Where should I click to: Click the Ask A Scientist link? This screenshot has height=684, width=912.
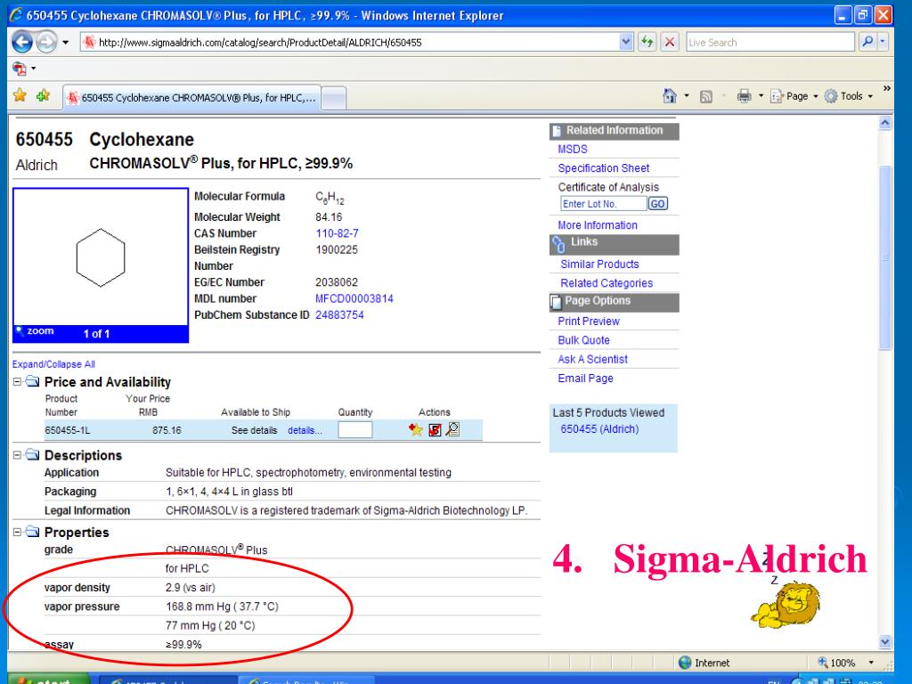(x=592, y=360)
